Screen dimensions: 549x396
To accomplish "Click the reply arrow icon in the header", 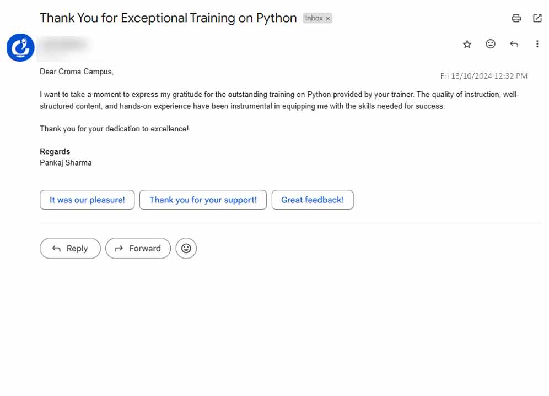I will [x=514, y=45].
